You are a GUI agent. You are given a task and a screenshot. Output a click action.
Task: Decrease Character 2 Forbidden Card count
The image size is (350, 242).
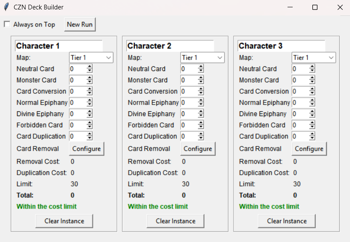[x=201, y=127]
